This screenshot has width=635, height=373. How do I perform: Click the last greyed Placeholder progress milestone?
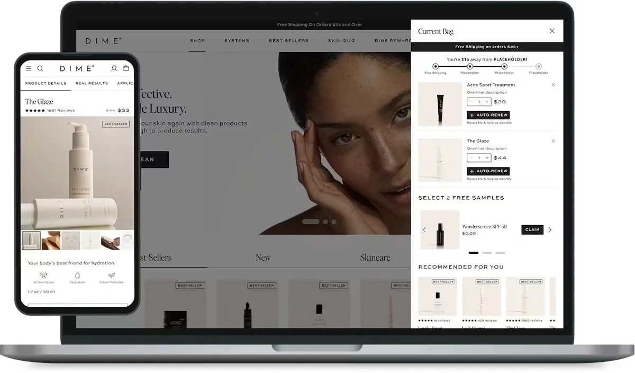pos(539,67)
